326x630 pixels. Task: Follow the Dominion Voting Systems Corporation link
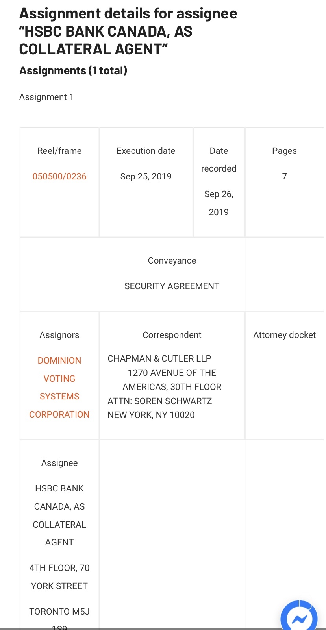coord(59,387)
